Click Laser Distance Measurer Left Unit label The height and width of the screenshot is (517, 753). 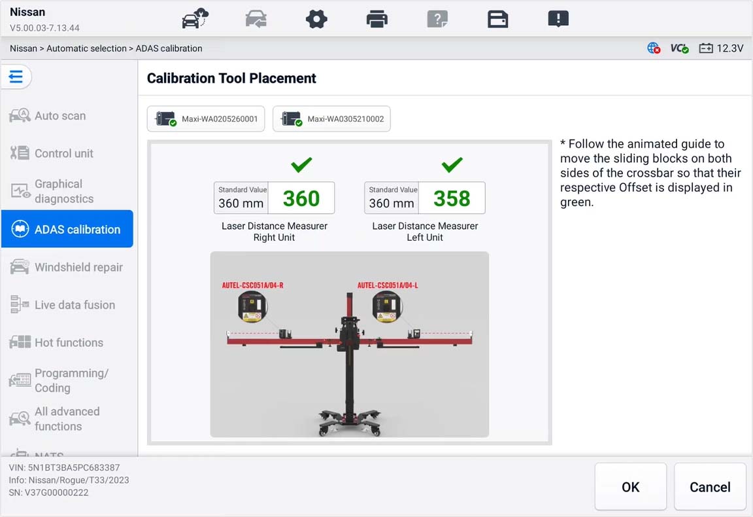(x=425, y=231)
